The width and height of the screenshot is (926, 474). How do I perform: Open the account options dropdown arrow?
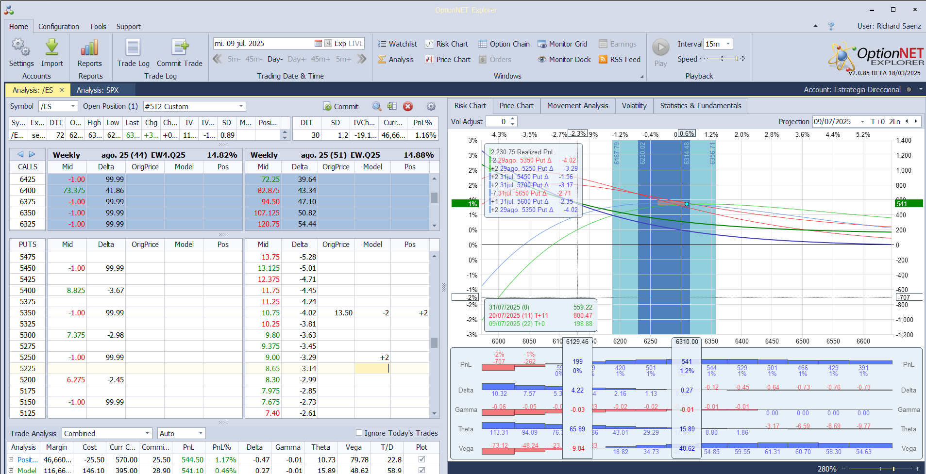[920, 90]
